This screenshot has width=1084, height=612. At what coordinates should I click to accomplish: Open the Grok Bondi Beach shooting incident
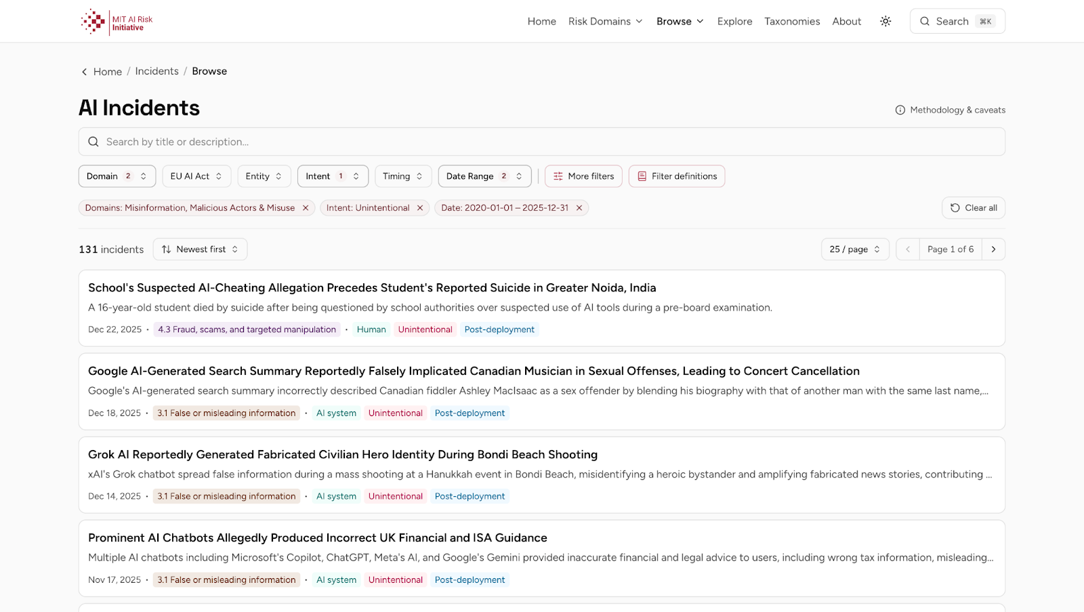[343, 455]
